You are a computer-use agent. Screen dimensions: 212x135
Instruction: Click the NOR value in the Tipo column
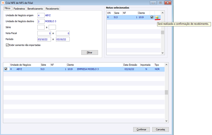[157, 69]
